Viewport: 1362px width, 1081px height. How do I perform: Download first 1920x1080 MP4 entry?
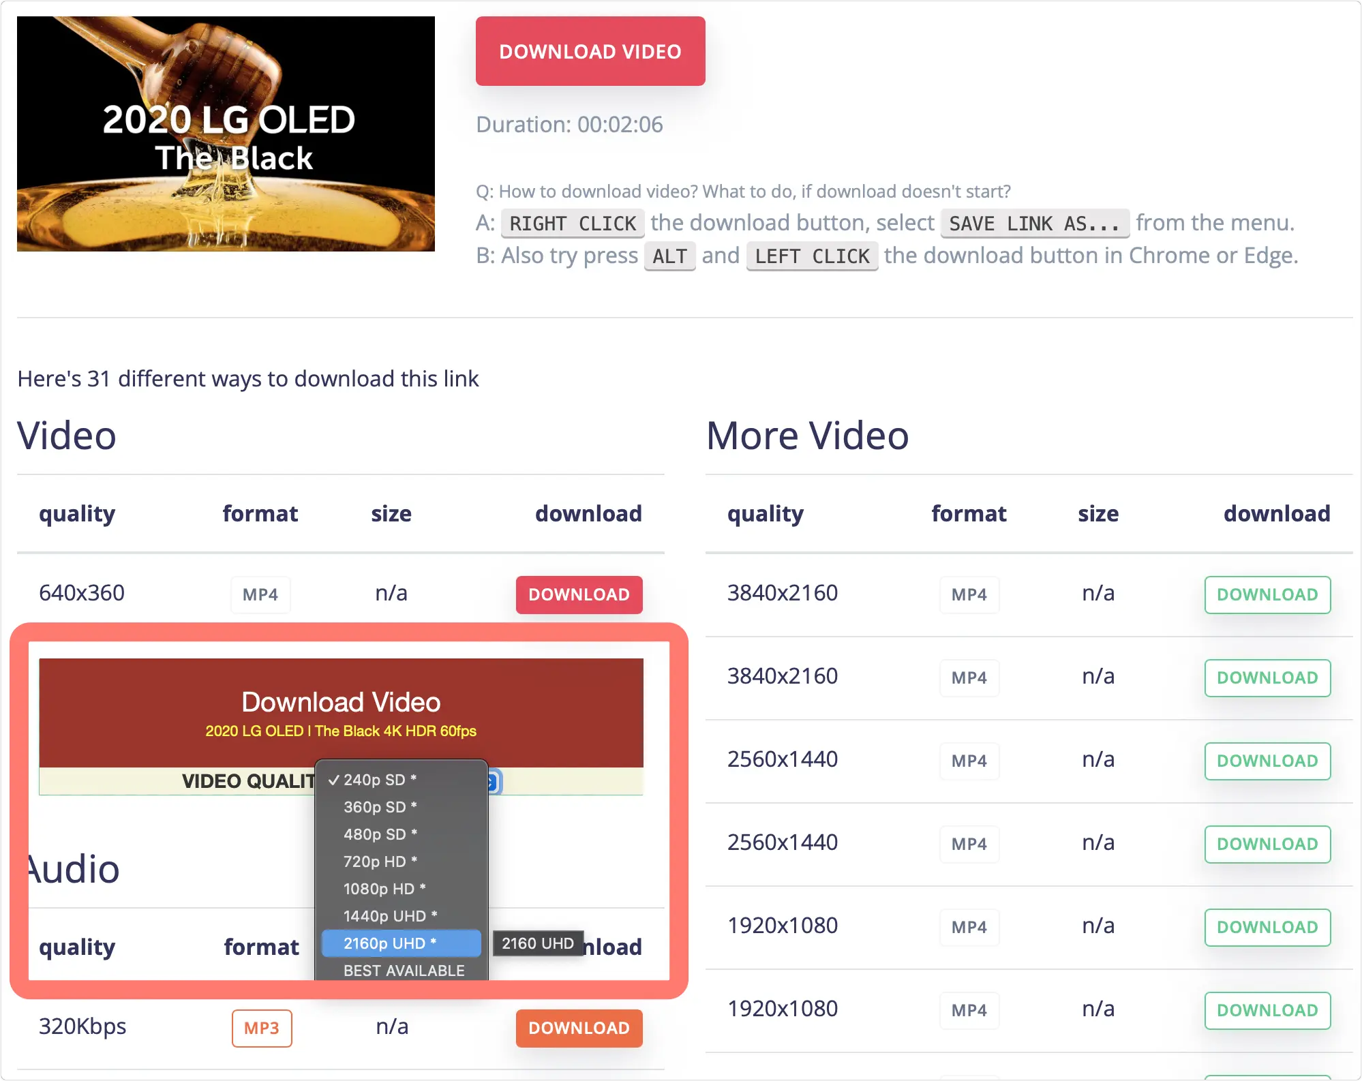1267,927
